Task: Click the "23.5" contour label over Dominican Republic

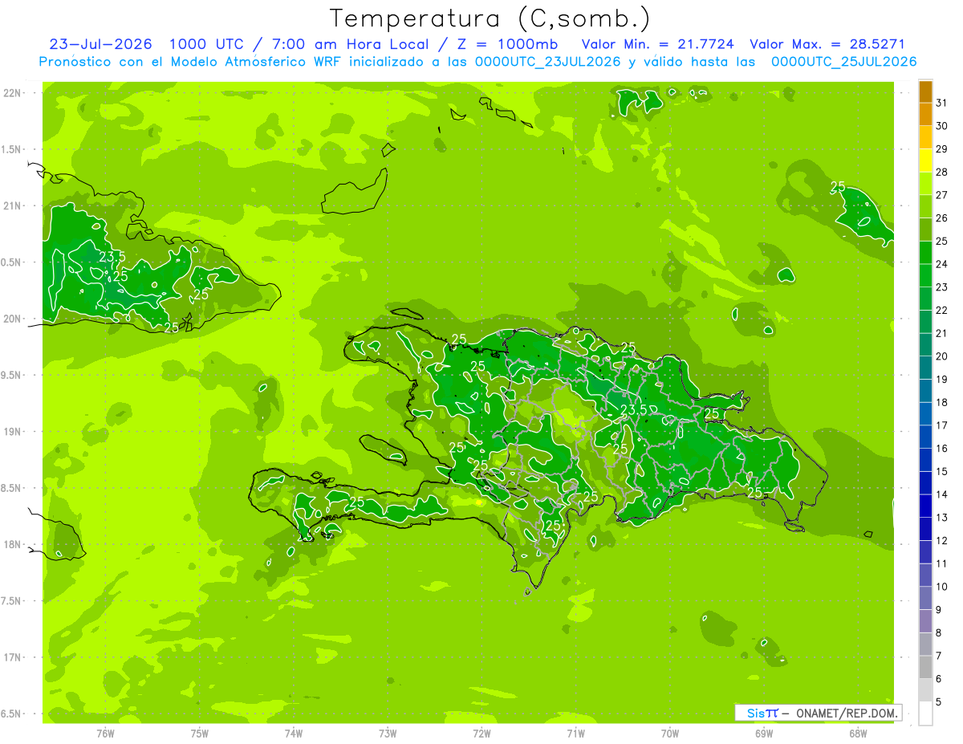Action: point(633,409)
